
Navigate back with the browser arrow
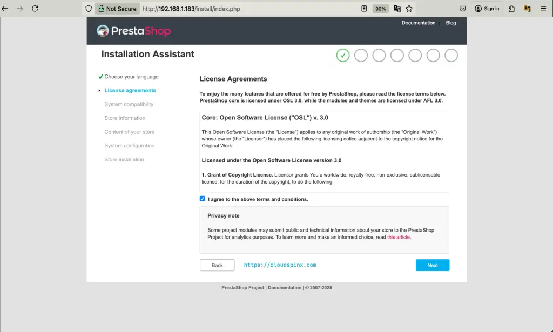coord(6,8)
